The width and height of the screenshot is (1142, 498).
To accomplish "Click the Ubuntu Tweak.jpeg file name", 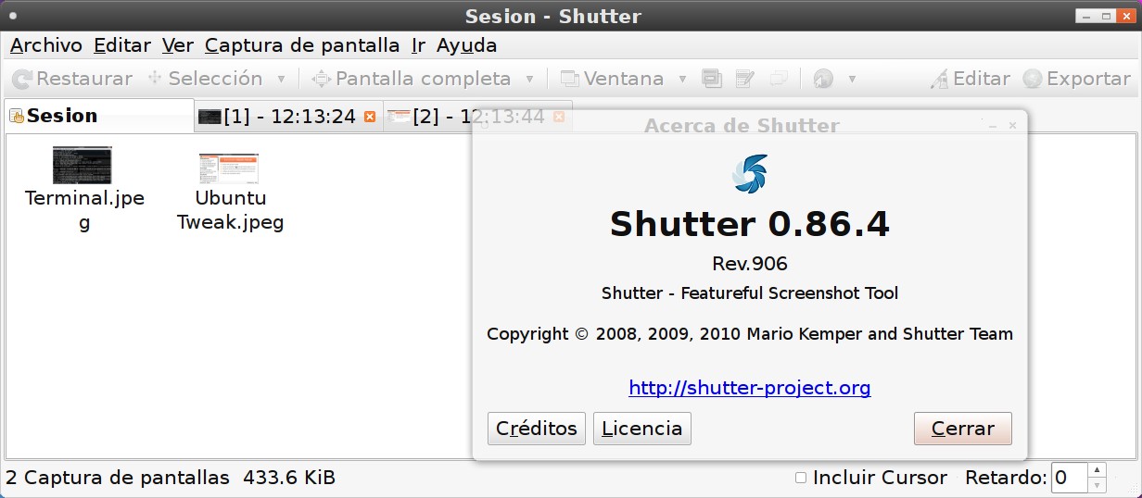I will (x=231, y=210).
